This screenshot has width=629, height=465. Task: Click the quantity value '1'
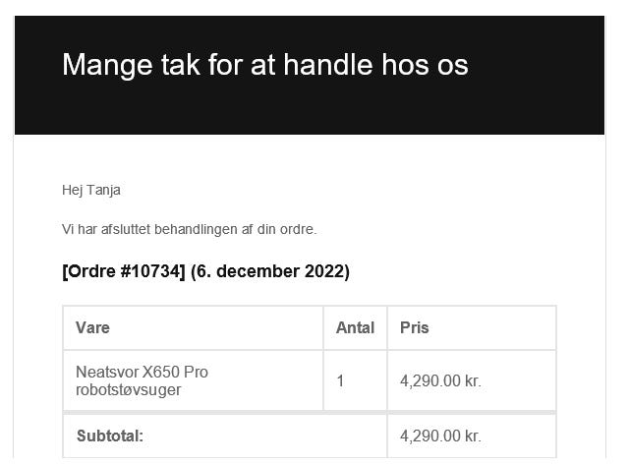coord(340,380)
